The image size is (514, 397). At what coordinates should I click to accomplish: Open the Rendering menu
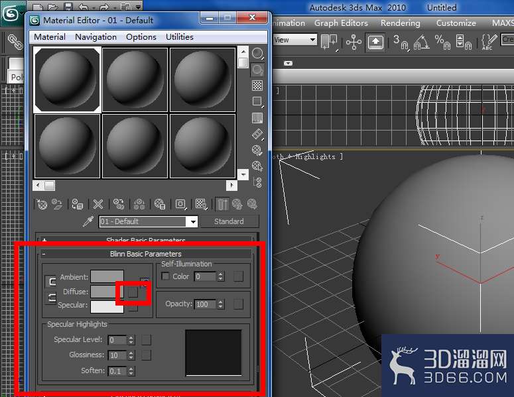(400, 23)
